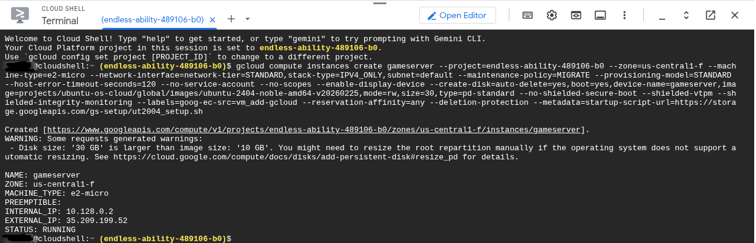Viewport: 756px width, 243px height.
Task: Click the Open Editor button
Action: click(457, 15)
